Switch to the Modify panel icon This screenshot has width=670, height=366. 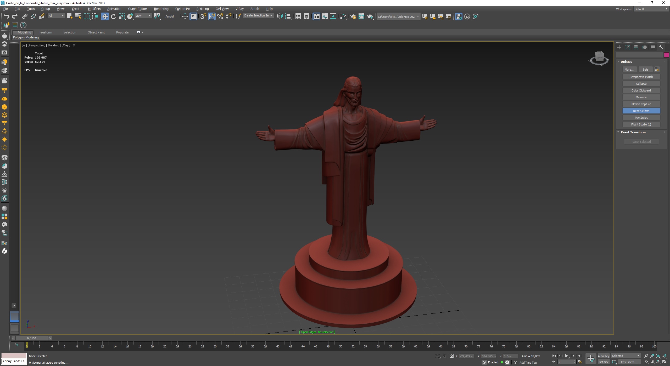[x=627, y=47]
